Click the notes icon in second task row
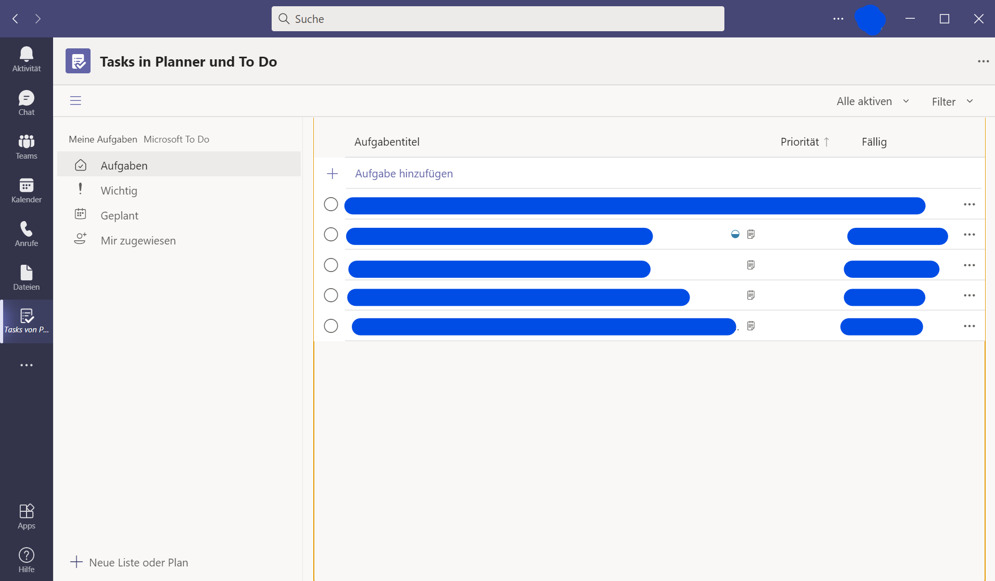The width and height of the screenshot is (995, 581). tap(751, 234)
